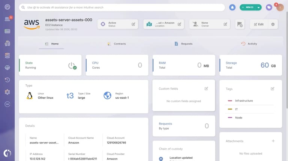This screenshot has width=288, height=161.
Task: Click the location pin in Chain of custody
Action: pyautogui.click(x=161, y=159)
